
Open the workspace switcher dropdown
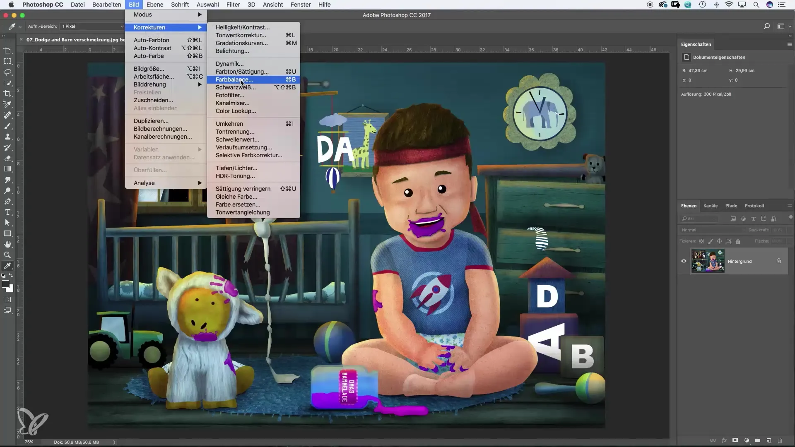coord(784,26)
